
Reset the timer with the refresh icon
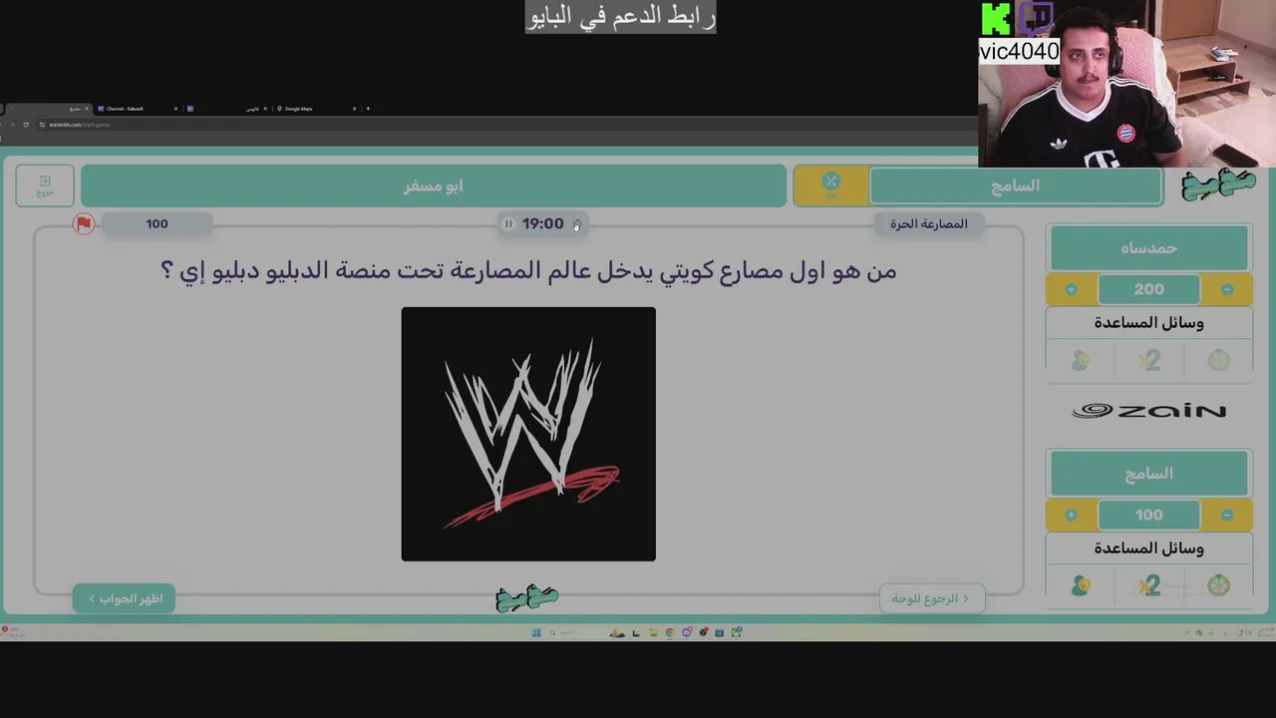click(x=576, y=224)
